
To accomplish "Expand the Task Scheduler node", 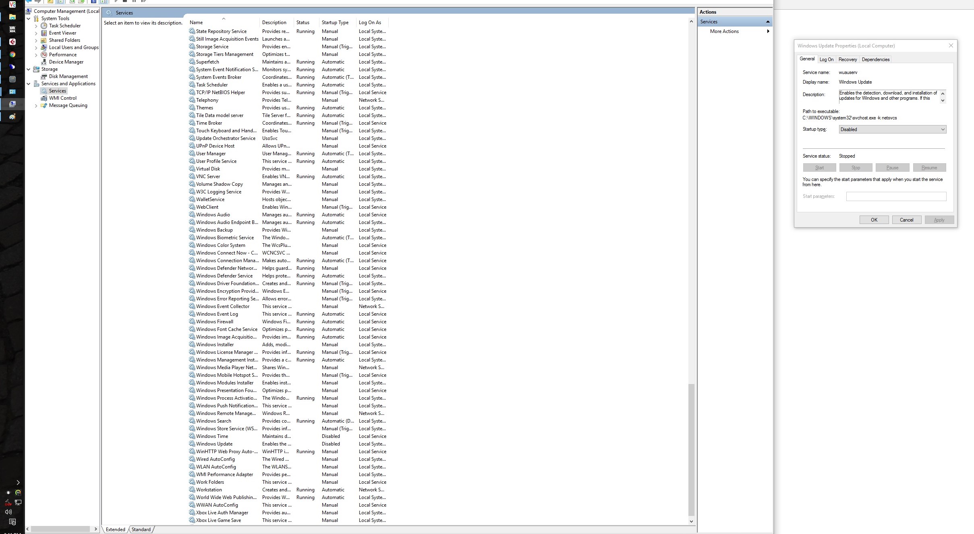I will [36, 26].
